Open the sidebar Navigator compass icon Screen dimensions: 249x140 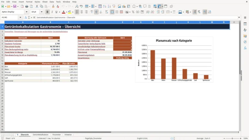tap(245, 42)
